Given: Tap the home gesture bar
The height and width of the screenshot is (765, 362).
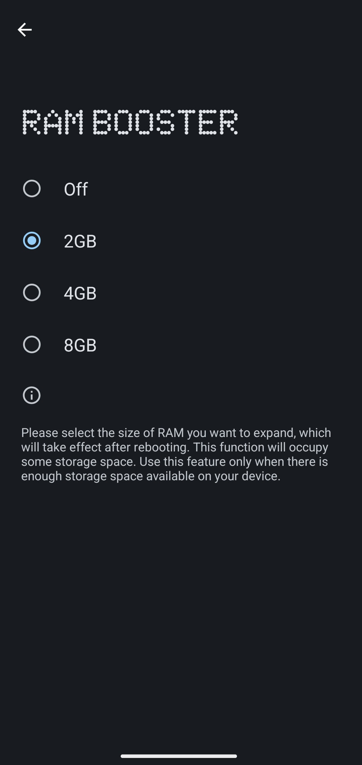Looking at the screenshot, I should [179, 756].
